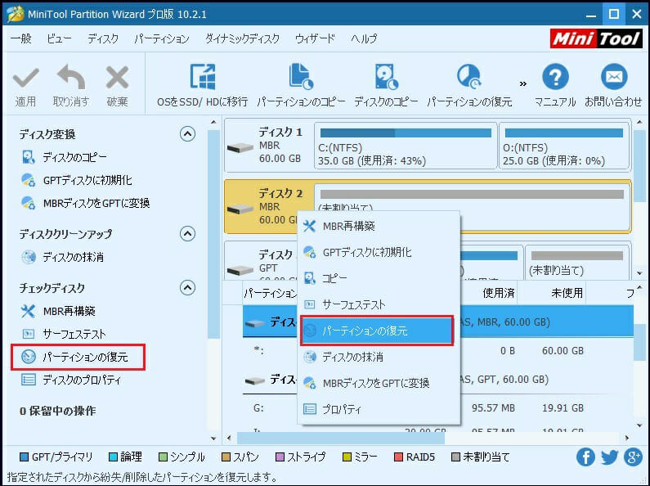Open the Google+ icon
This screenshot has height=486, width=650.
click(x=633, y=457)
